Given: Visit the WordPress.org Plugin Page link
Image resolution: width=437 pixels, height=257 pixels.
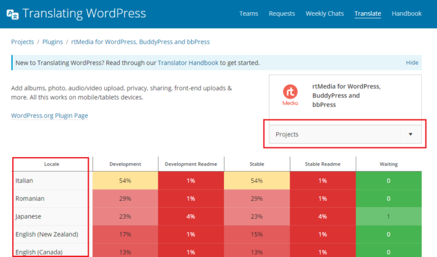Looking at the screenshot, I should coord(49,115).
